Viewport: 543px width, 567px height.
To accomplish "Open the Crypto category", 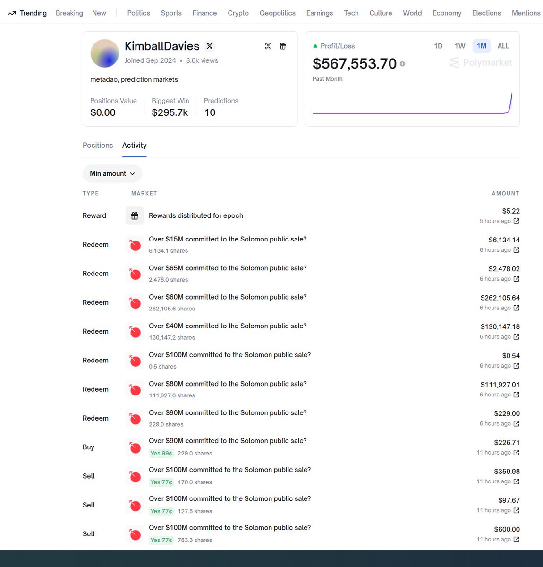I will (x=238, y=13).
